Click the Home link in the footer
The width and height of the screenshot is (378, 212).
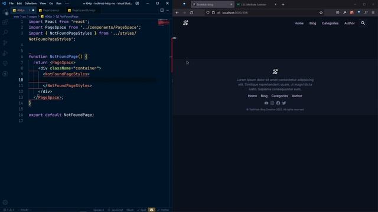252,96
